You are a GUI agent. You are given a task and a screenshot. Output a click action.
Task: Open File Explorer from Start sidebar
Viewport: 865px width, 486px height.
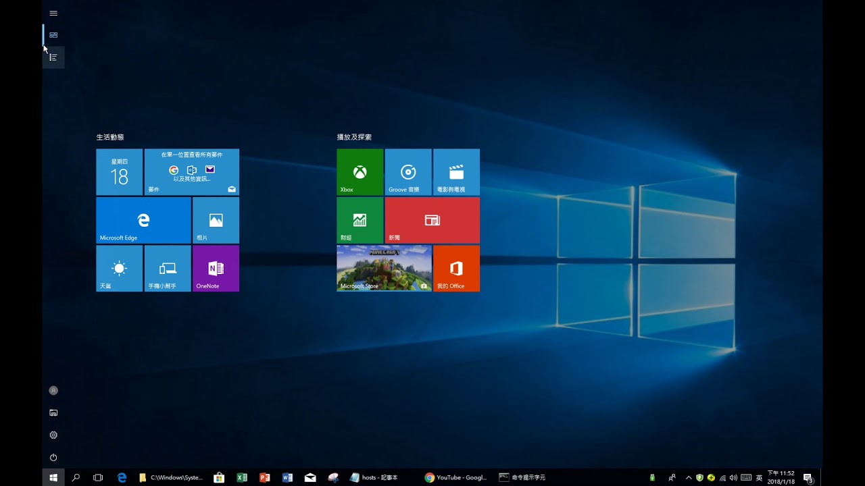[x=53, y=413]
